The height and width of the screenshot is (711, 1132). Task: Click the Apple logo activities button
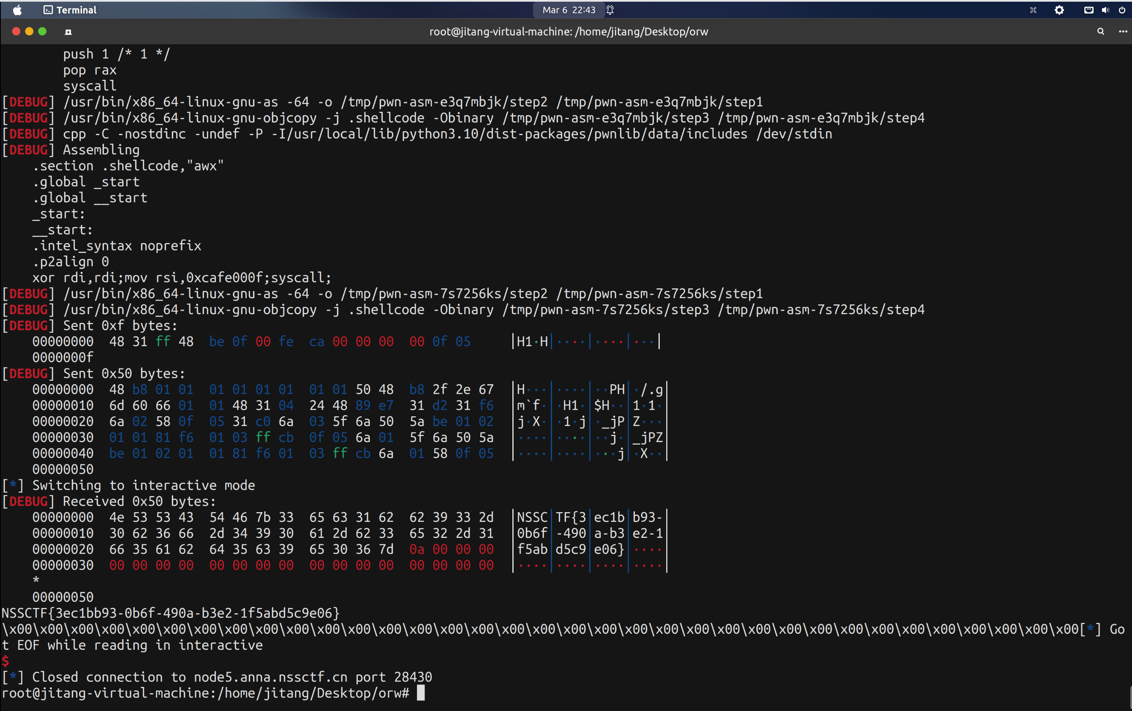click(x=17, y=10)
